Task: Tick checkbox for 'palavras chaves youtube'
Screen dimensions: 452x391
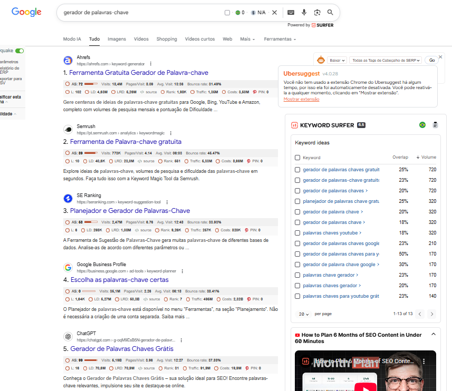Action: pyautogui.click(x=297, y=233)
